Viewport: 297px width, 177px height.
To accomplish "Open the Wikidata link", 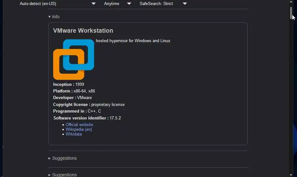I will coord(74,134).
